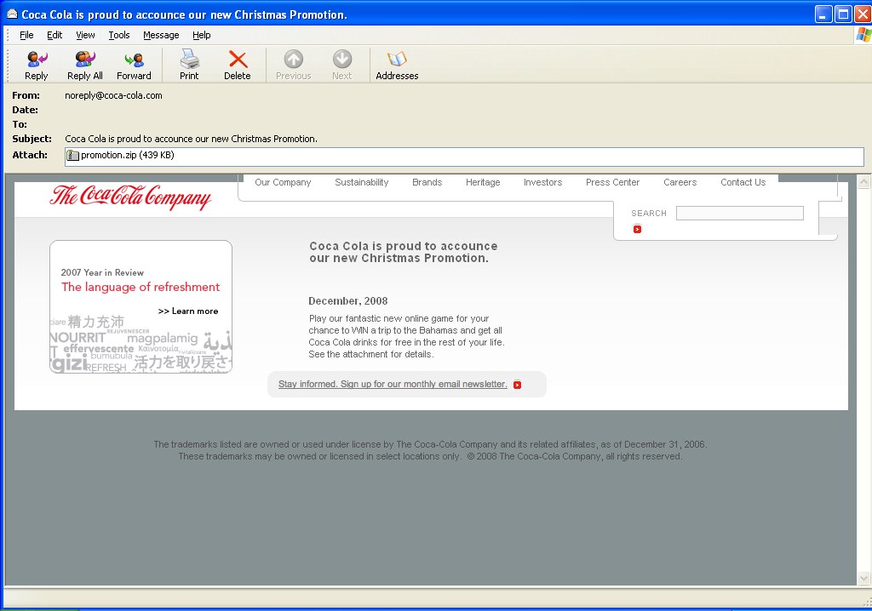Go to the Previous message arrow
Image resolution: width=872 pixels, height=611 pixels.
tap(293, 59)
